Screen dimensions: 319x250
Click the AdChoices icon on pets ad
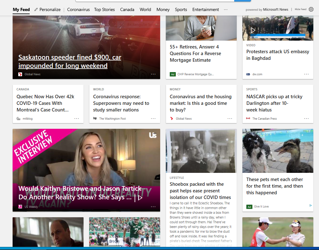point(311,206)
